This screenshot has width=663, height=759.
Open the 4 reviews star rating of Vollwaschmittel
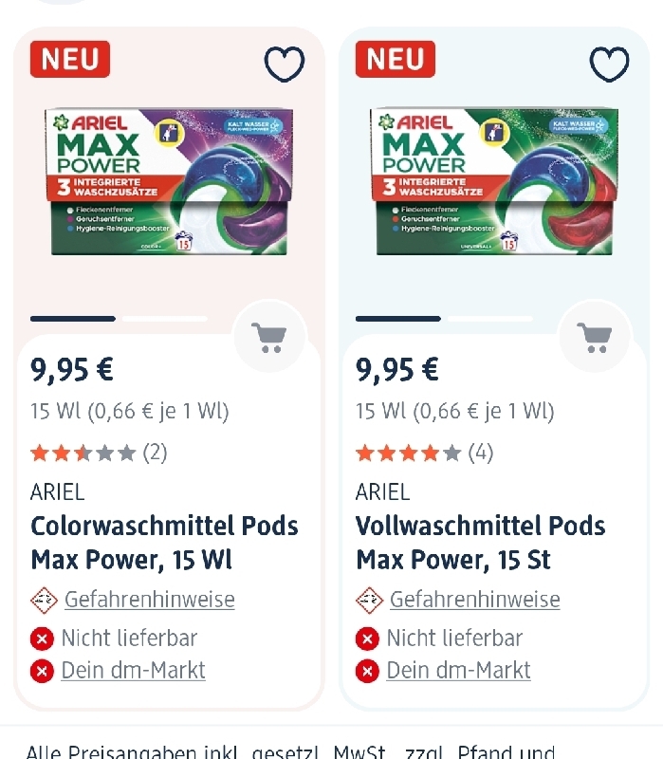click(423, 453)
